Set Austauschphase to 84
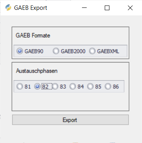The height and width of the screenshot is (143, 142). pos(76,86)
